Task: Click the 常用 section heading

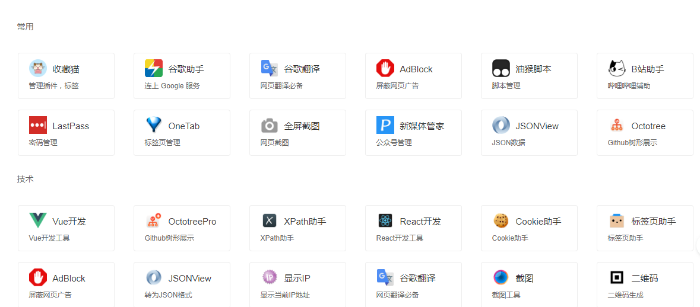Action: click(x=26, y=27)
